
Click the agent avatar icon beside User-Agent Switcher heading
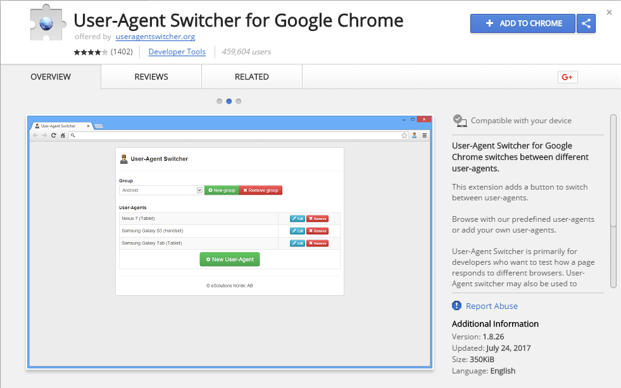[124, 159]
